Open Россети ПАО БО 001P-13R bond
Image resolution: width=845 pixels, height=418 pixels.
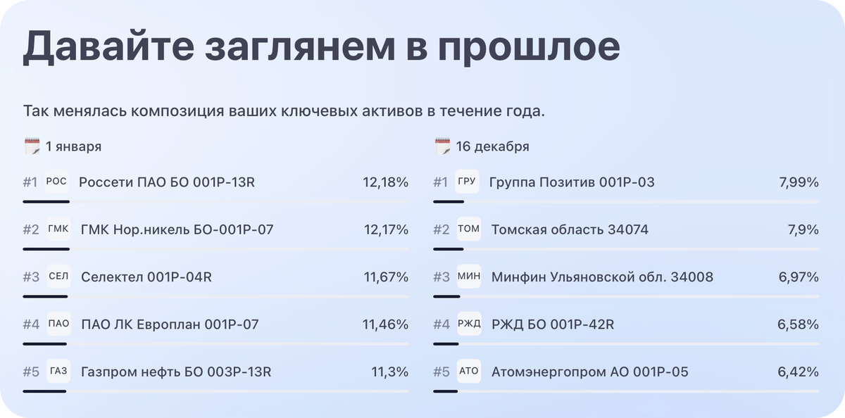tap(166, 182)
